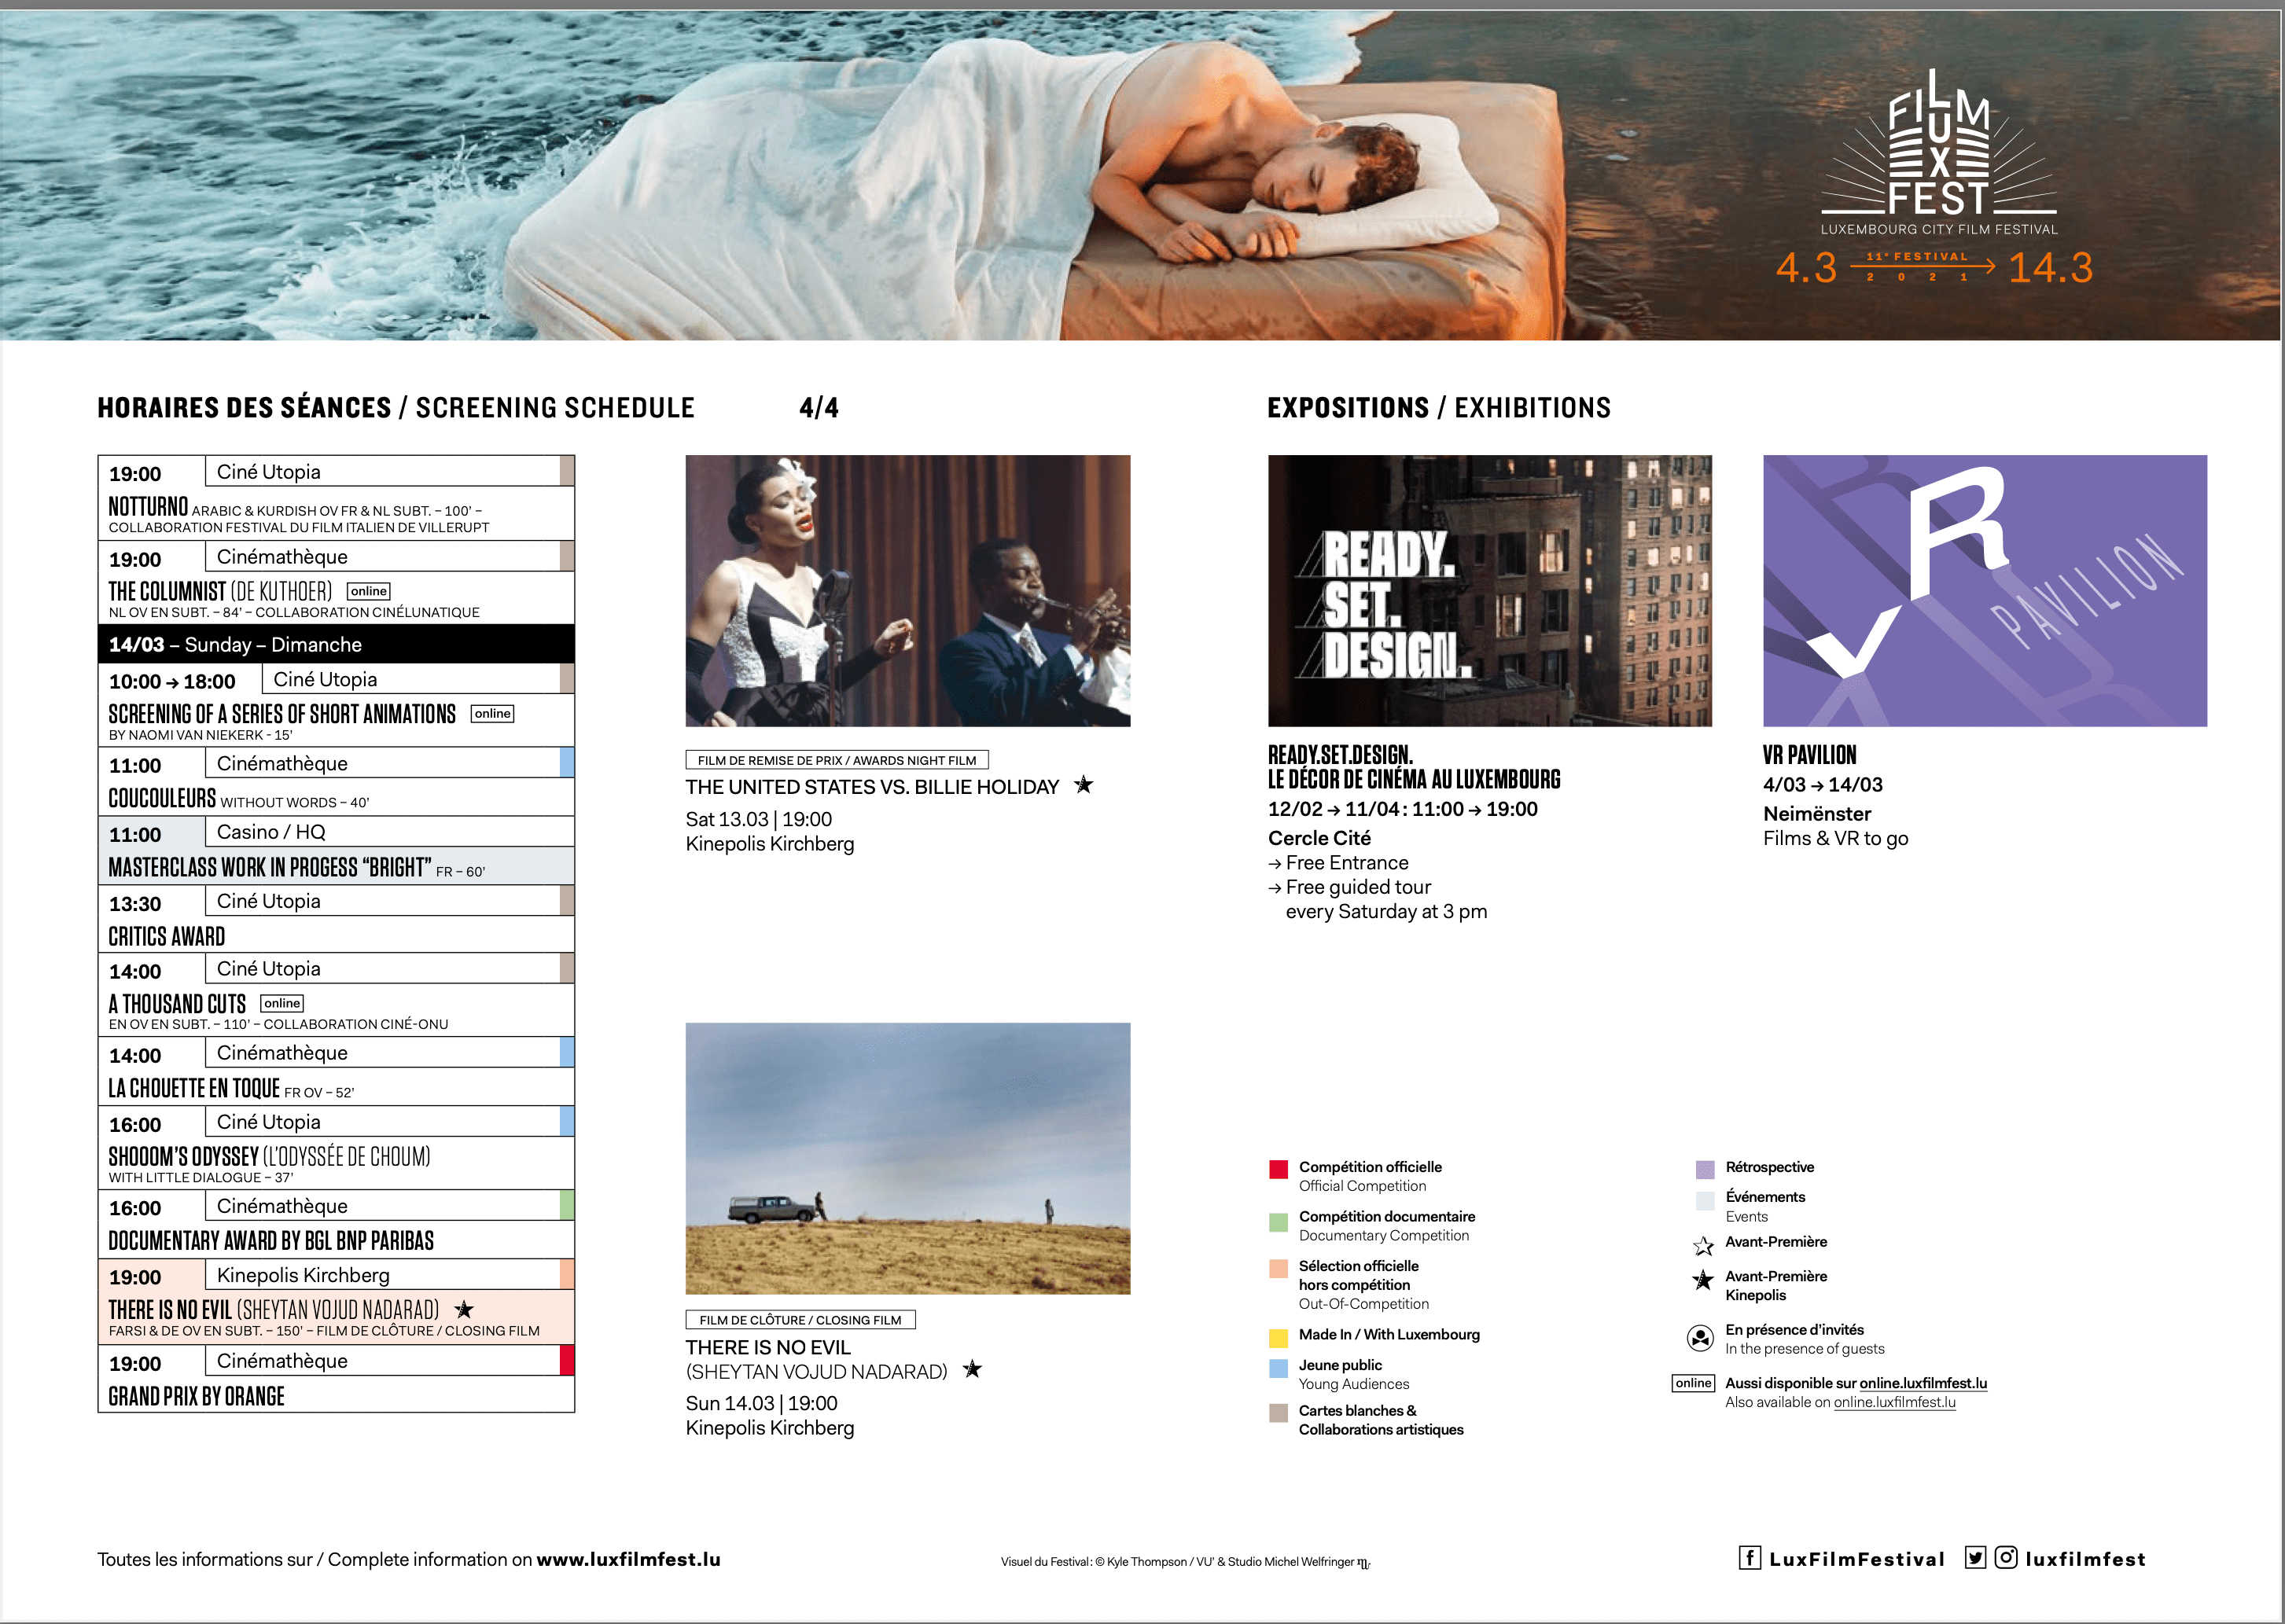Screen dimensions: 2285x1624
Task: Click the guests presence icon in legend
Action: (1700, 1337)
